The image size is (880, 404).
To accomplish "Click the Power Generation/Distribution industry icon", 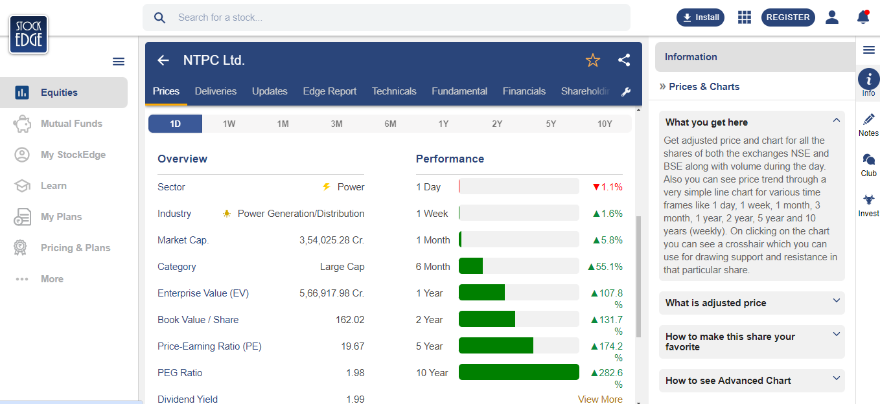I will (227, 214).
